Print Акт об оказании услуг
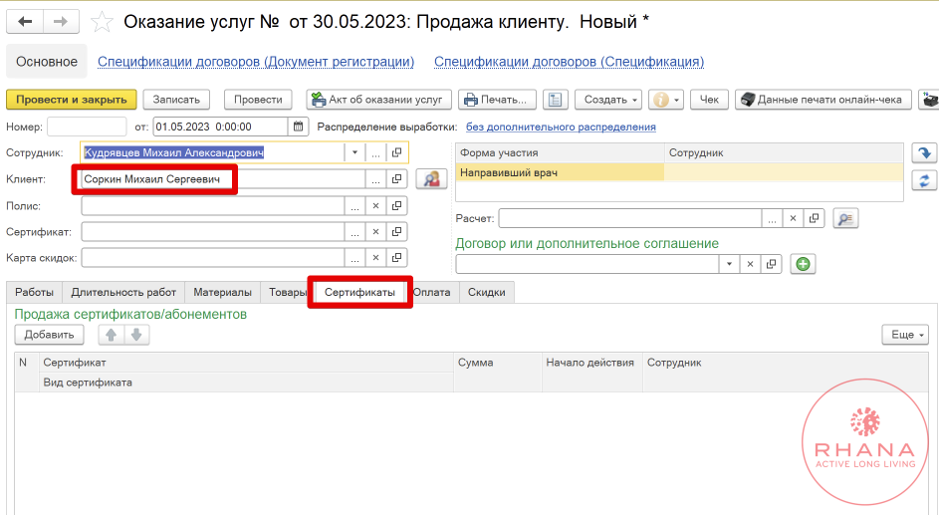This screenshot has width=939, height=515. [378, 100]
